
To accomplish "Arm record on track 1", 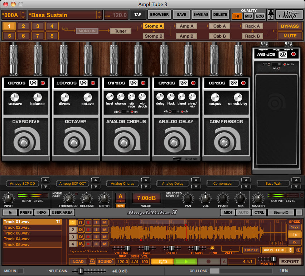I will click(88, 223).
